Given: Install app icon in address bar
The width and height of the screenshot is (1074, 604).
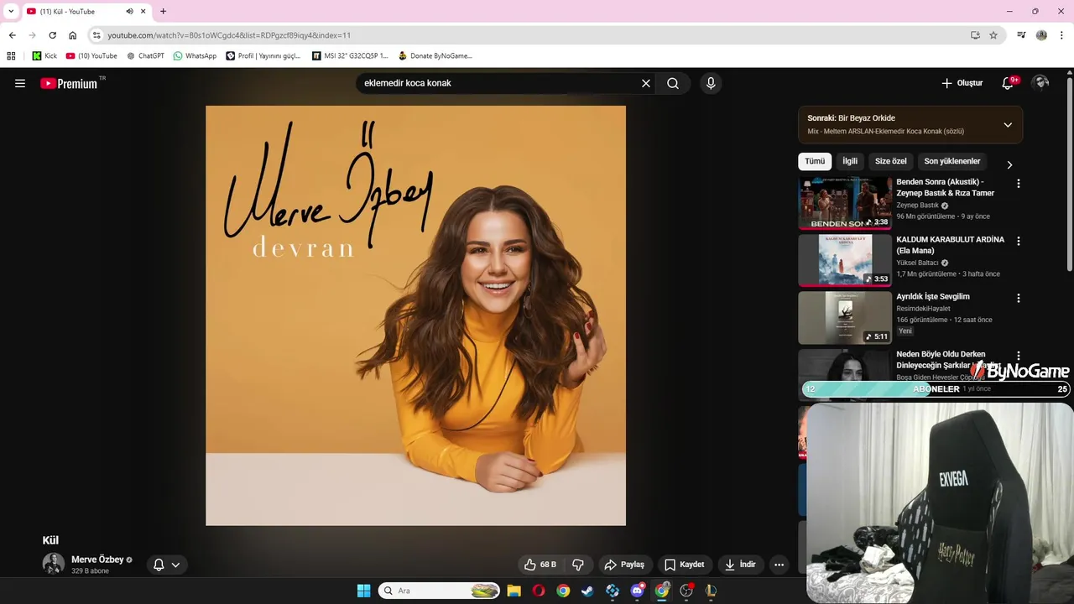Looking at the screenshot, I should pyautogui.click(x=975, y=35).
